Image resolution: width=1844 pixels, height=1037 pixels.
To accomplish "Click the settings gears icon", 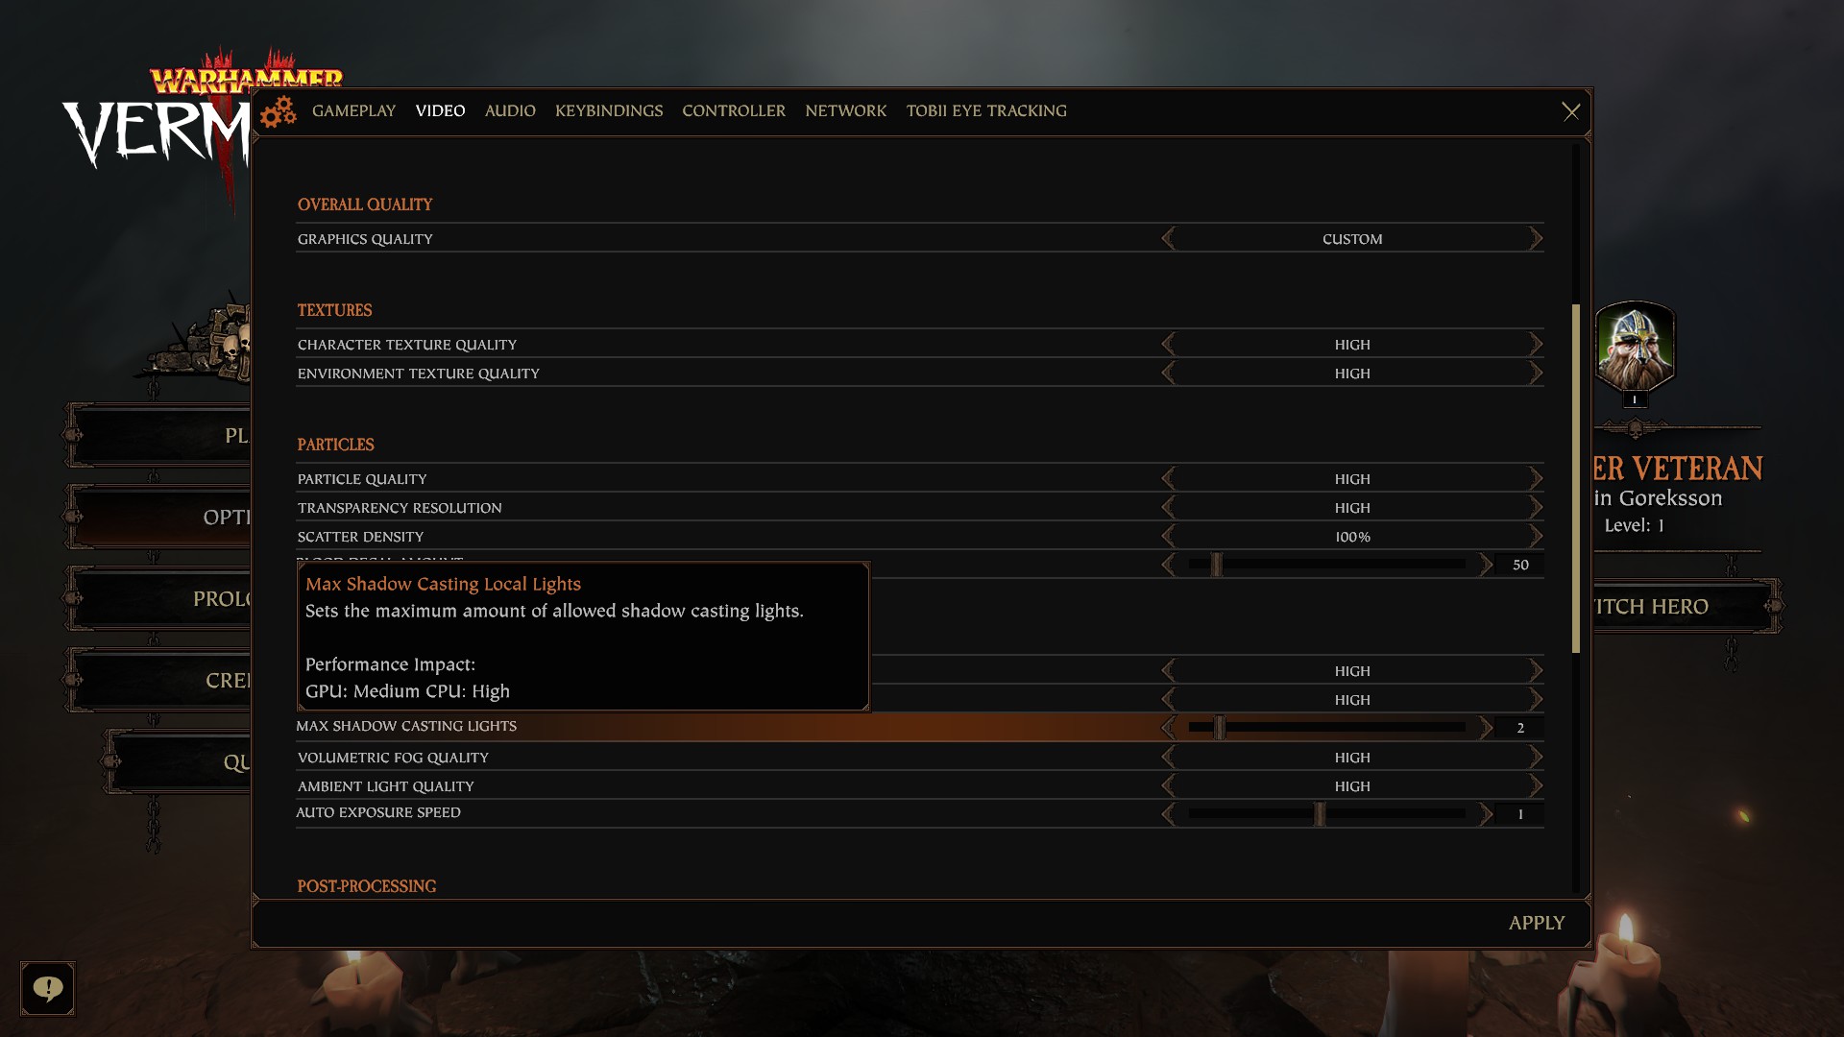I will tap(278, 112).
